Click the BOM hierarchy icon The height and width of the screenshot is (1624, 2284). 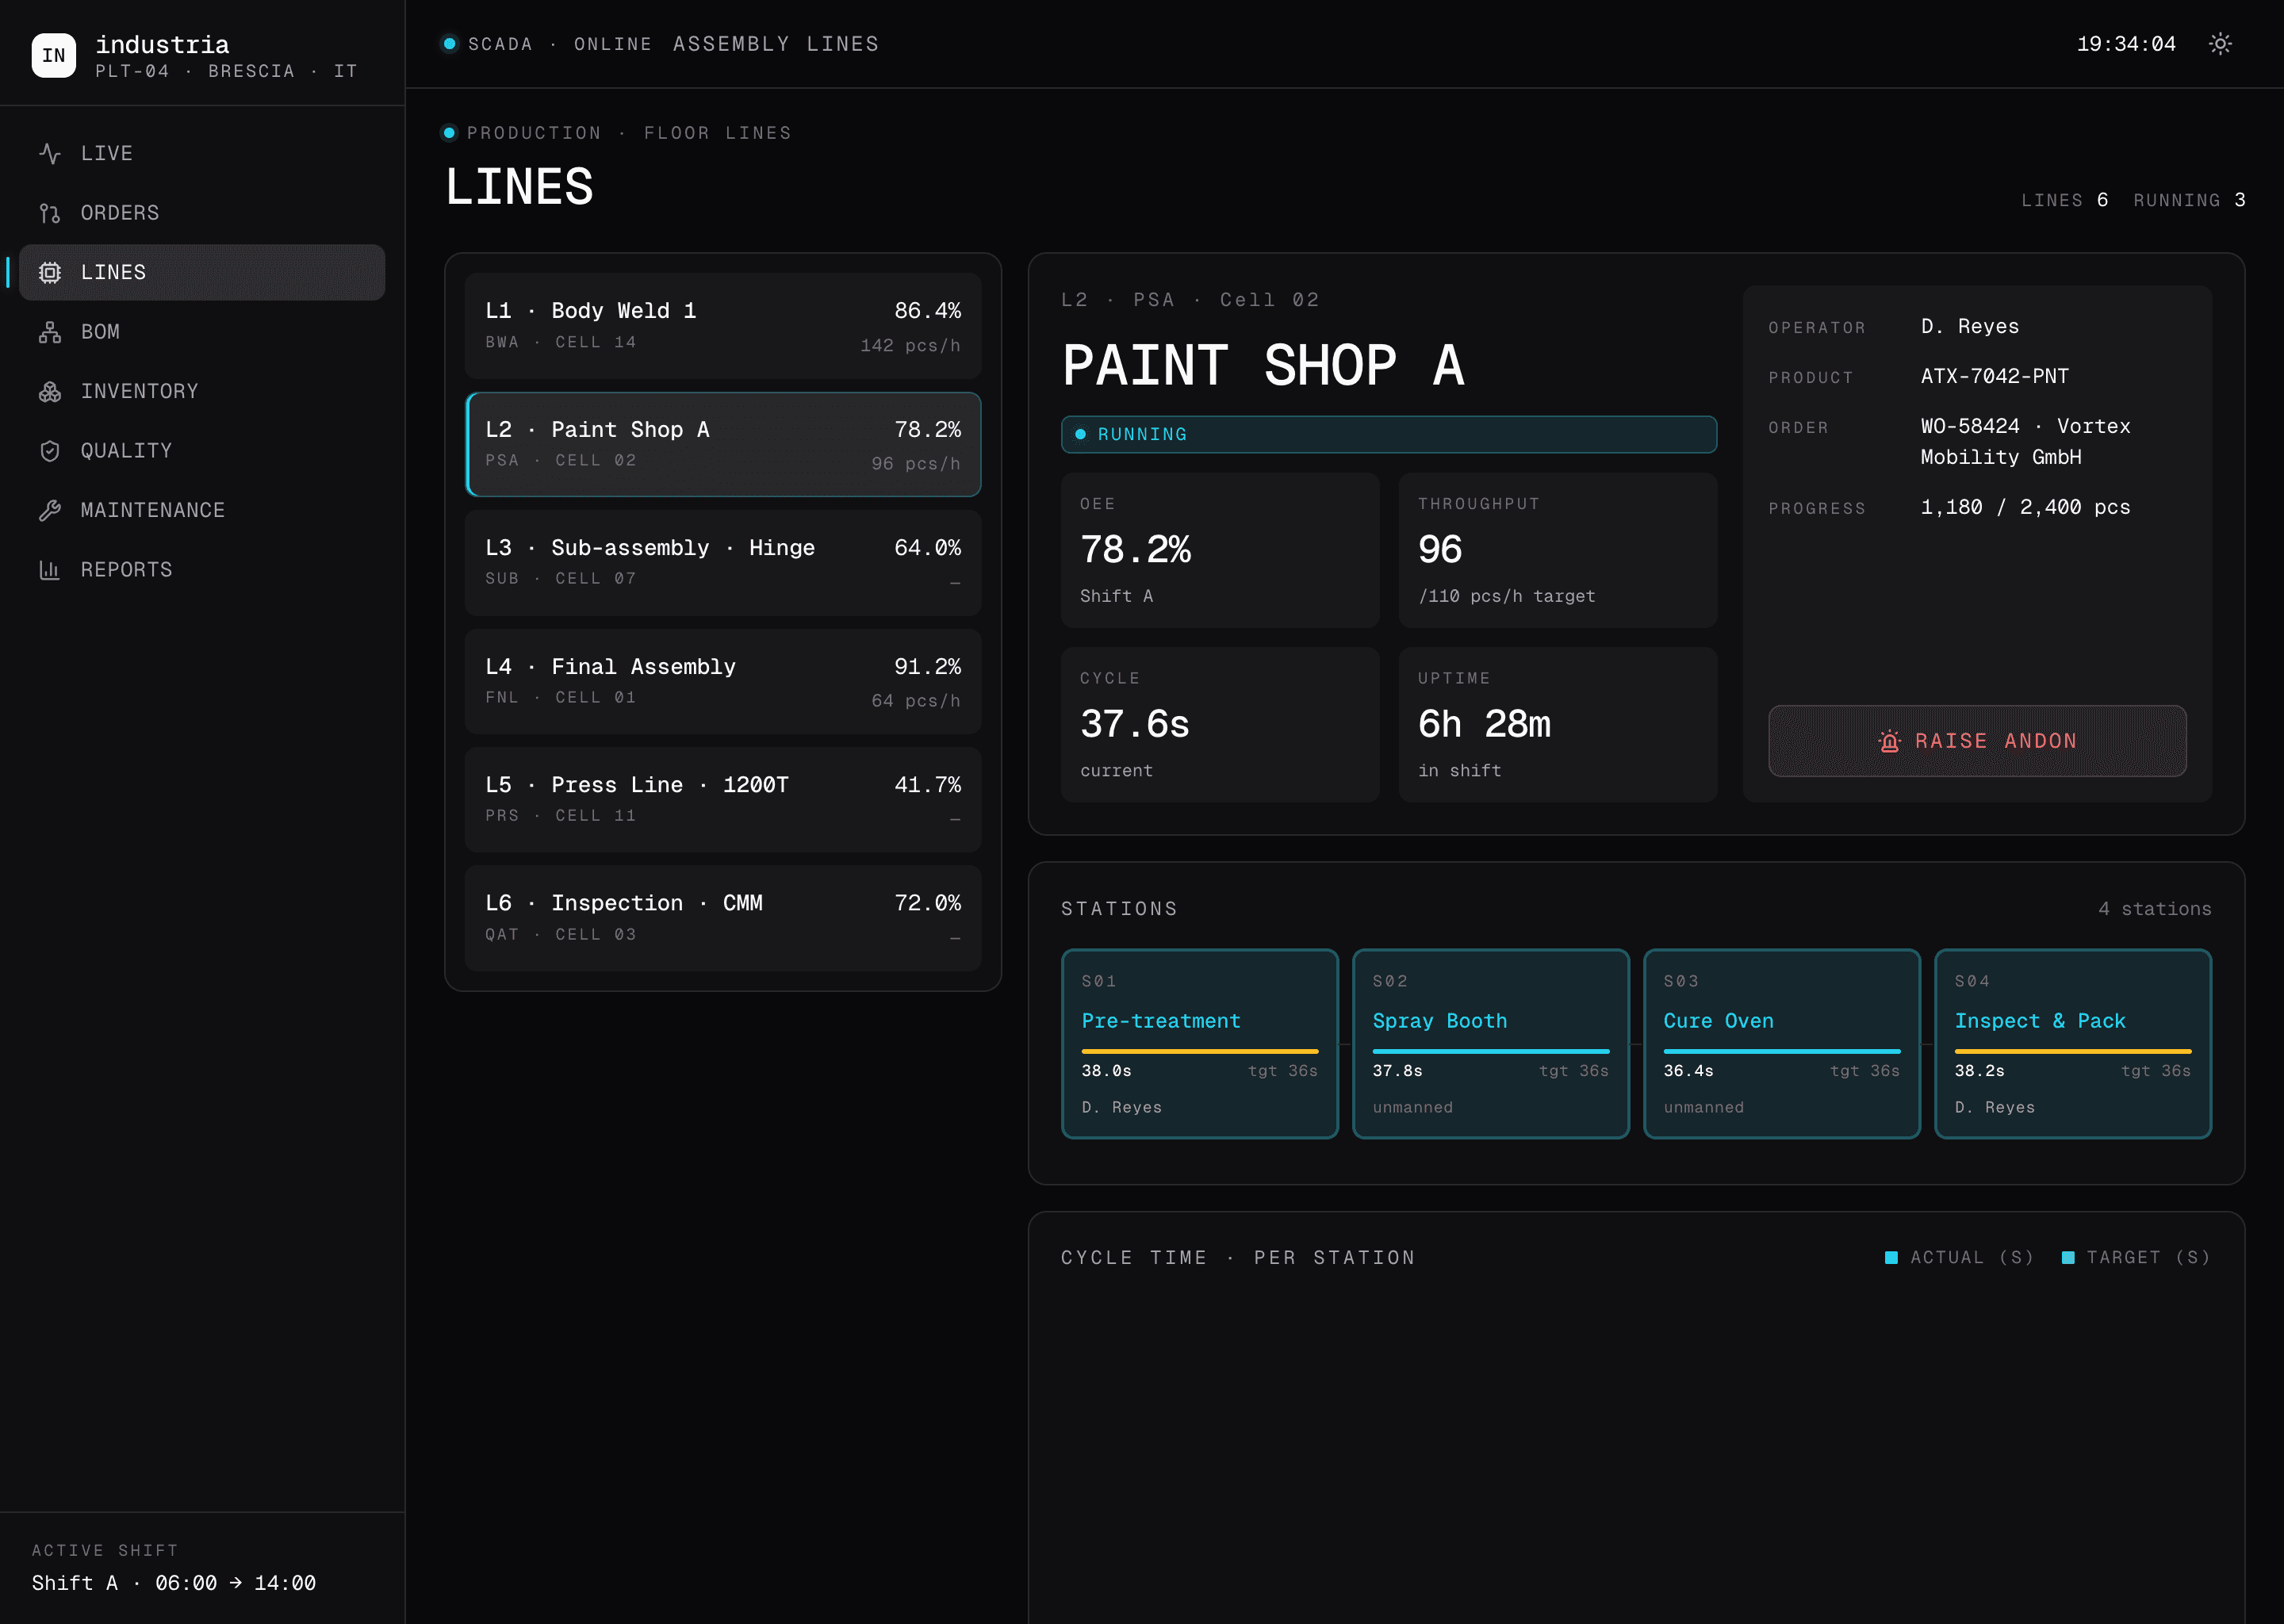tap(50, 332)
